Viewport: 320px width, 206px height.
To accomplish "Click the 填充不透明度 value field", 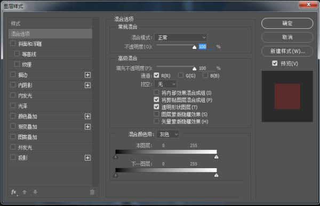I will point(206,68).
